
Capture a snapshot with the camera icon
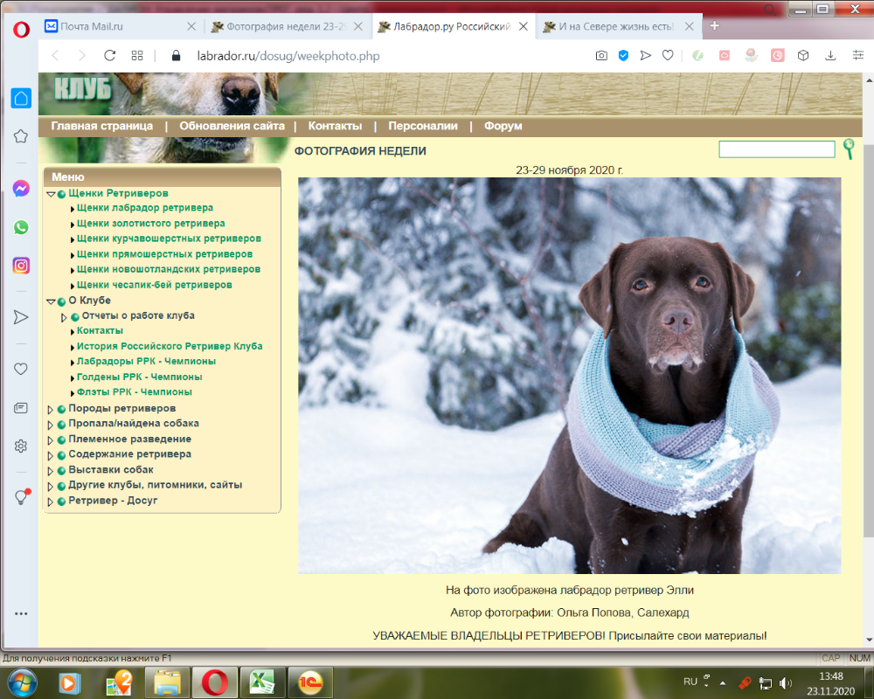click(x=600, y=55)
